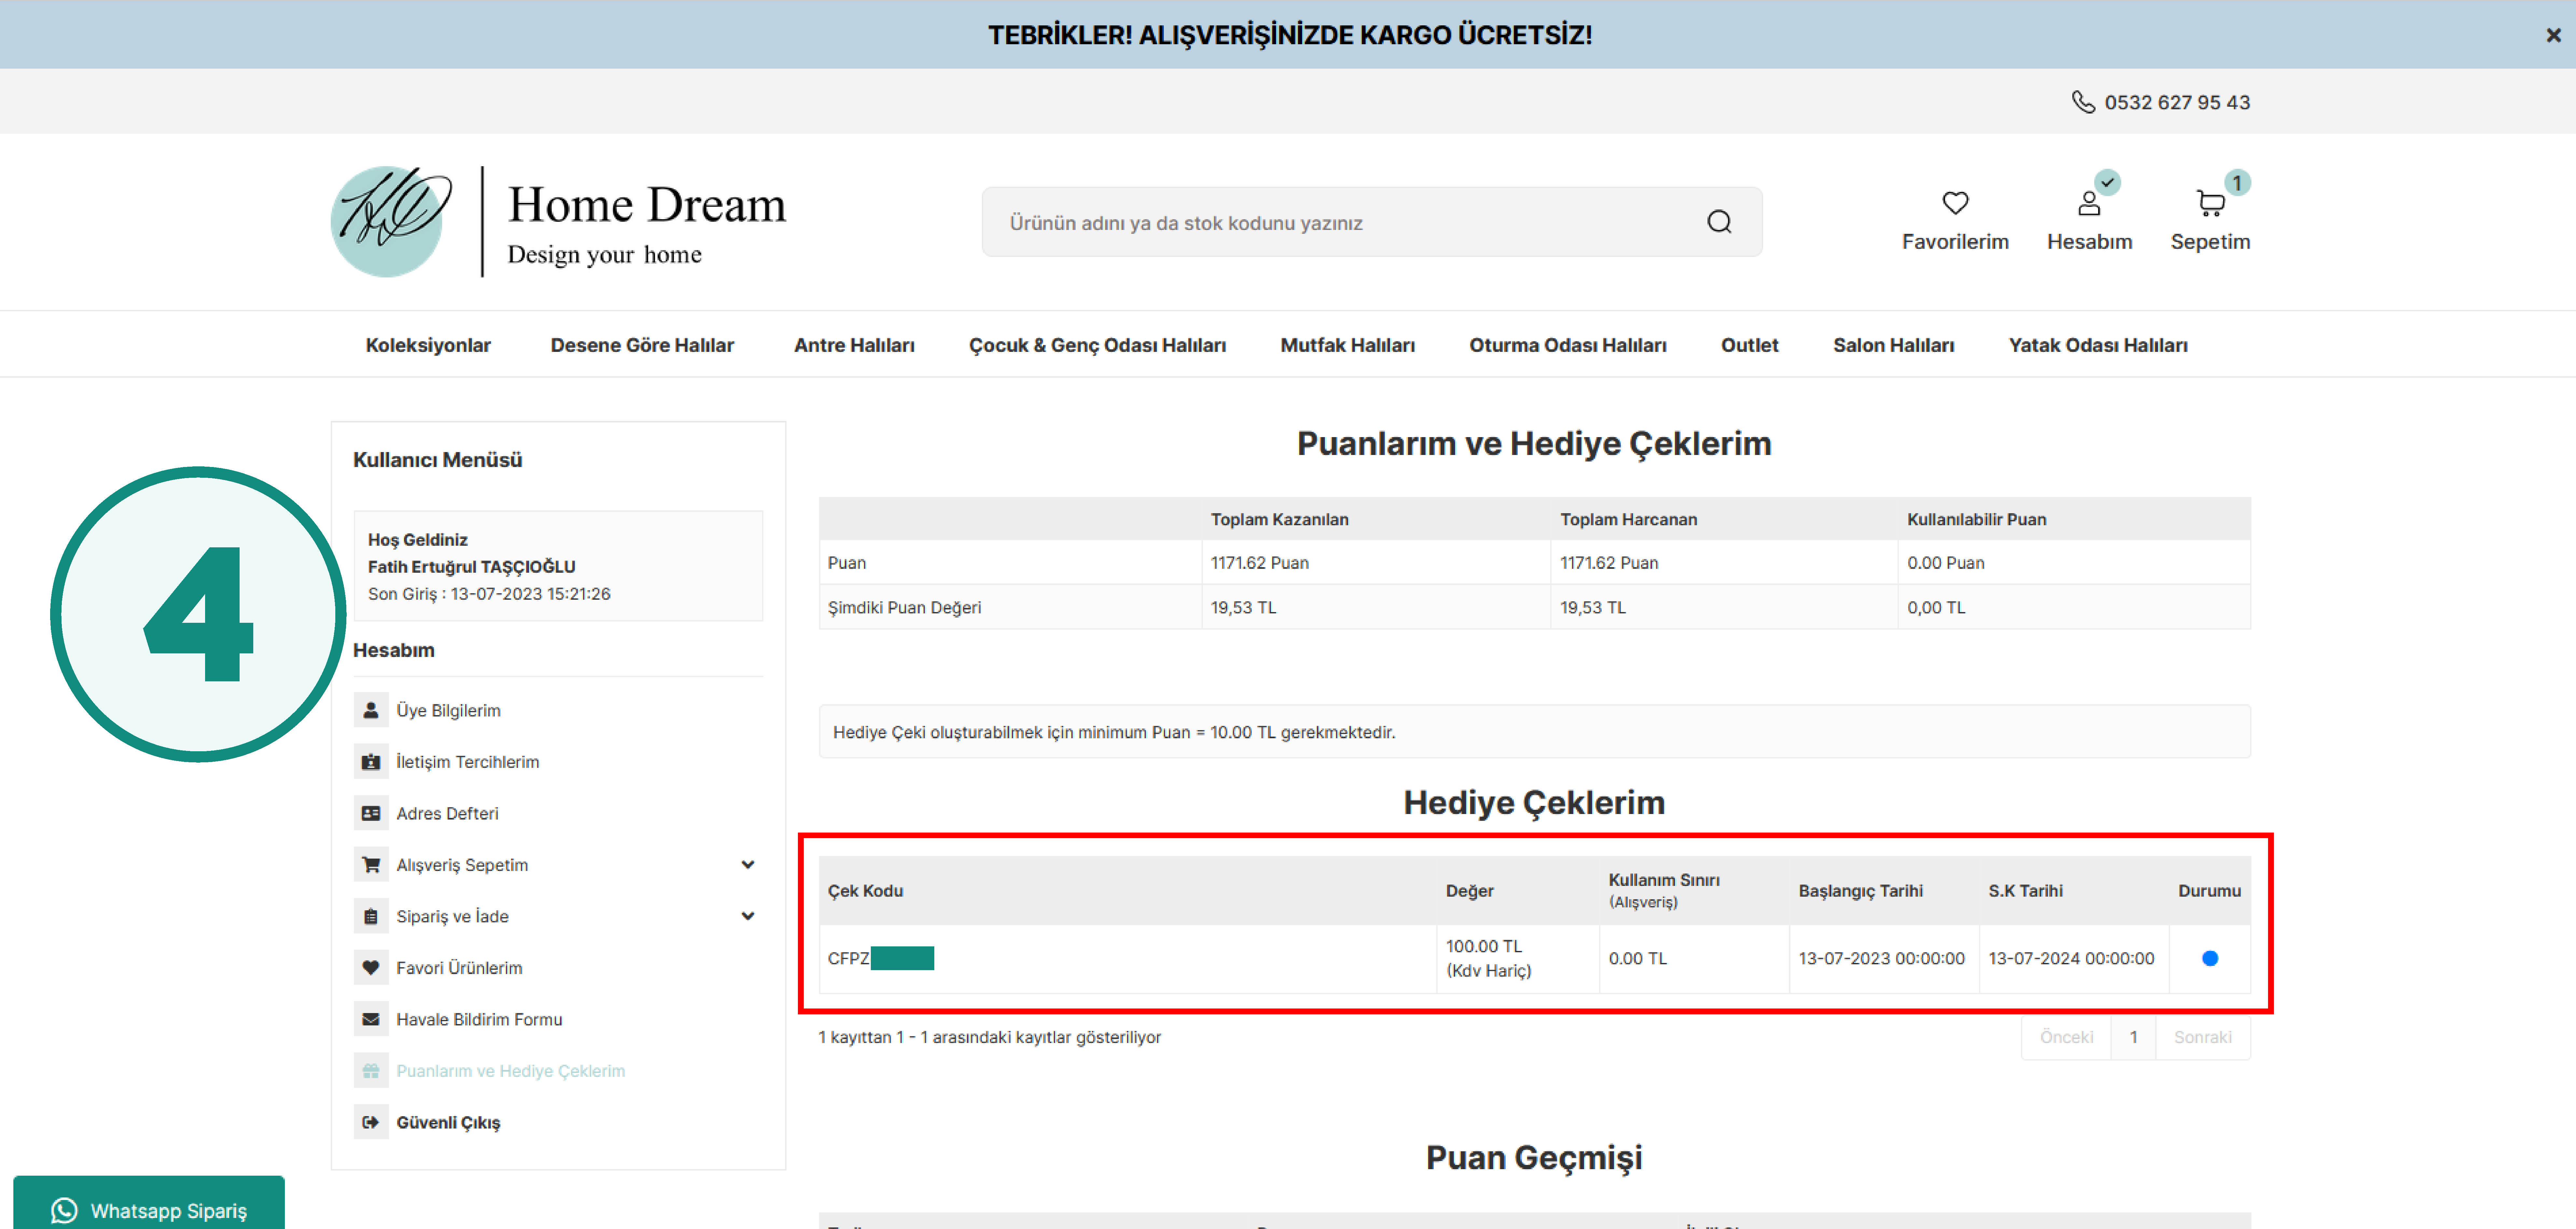Click the Alışveriş Sepetim cart icon
This screenshot has height=1229, width=2576.
click(x=371, y=864)
